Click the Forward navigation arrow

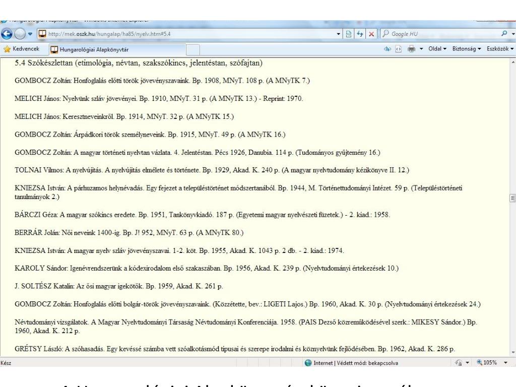click(x=20, y=34)
